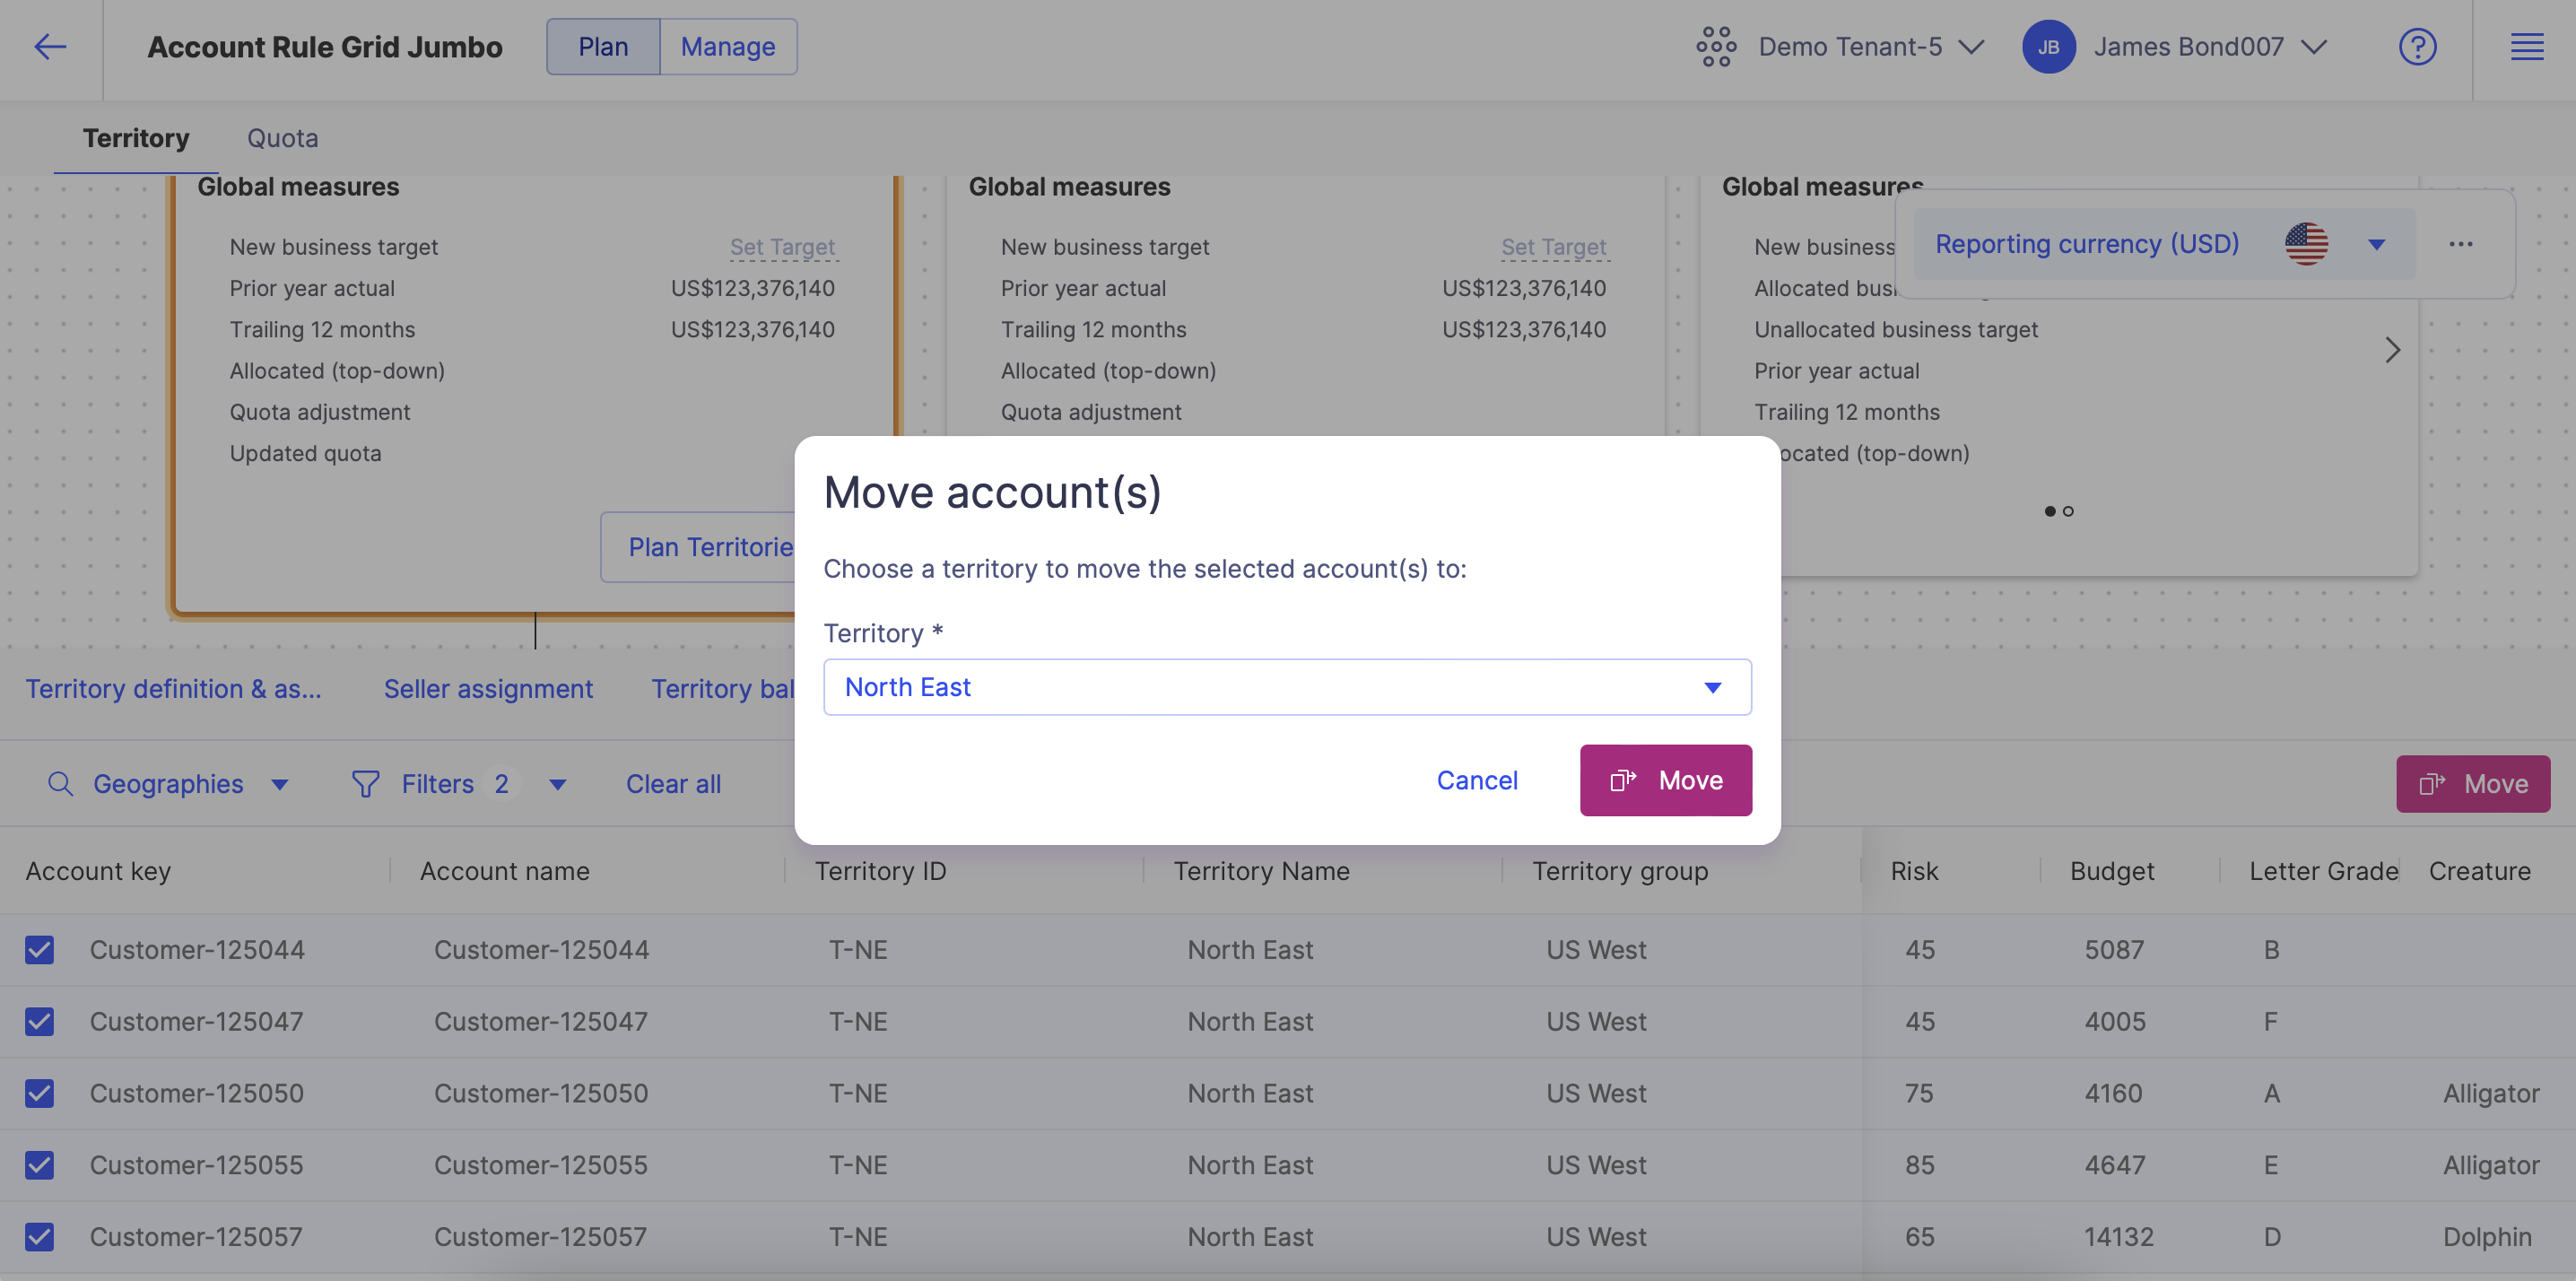Expand the Geographies filter dropdown
The image size is (2576, 1281).
click(x=279, y=783)
